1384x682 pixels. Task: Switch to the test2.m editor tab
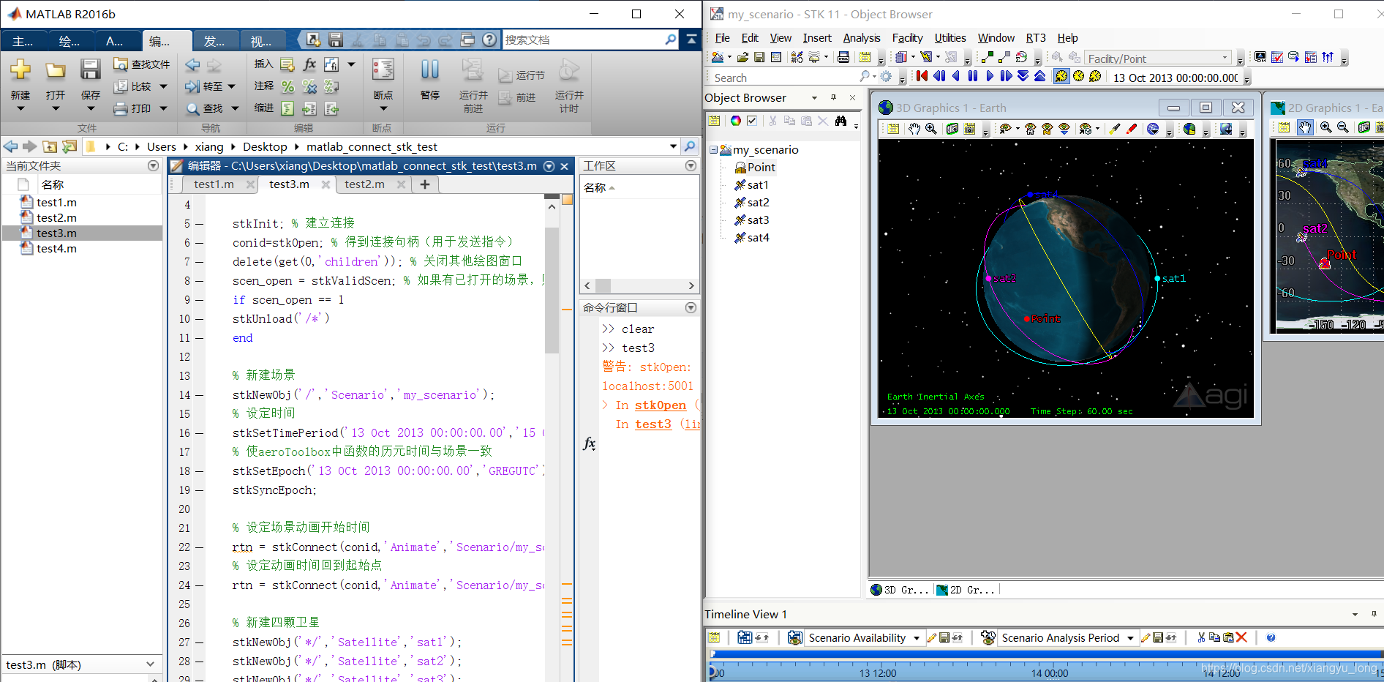click(365, 184)
